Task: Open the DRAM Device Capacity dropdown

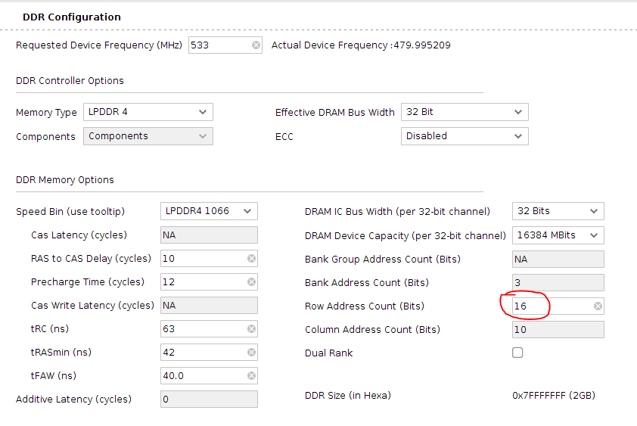Action: coord(558,235)
